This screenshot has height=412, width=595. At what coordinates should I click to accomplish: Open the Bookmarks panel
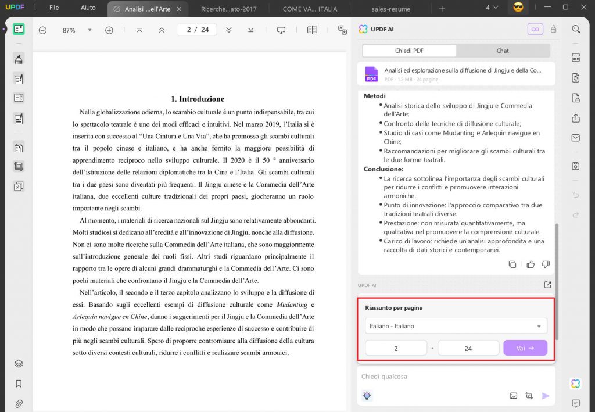coord(19,384)
